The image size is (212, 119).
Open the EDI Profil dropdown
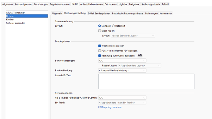coord(122,103)
